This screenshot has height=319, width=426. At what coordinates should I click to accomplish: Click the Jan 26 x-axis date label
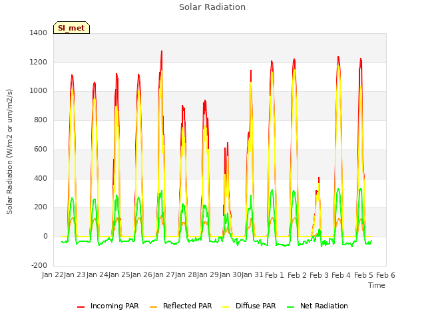[x=142, y=275]
